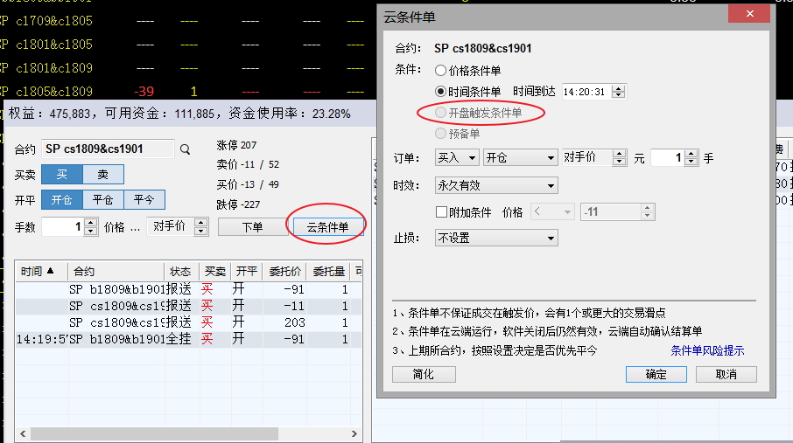This screenshot has height=443, width=793.
Task: Click the 取消 button
Action: [726, 374]
